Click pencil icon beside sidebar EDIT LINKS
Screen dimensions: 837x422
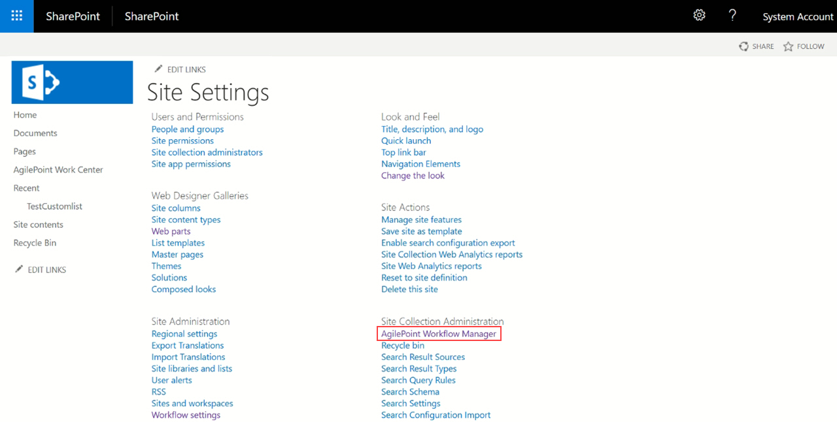pos(19,269)
